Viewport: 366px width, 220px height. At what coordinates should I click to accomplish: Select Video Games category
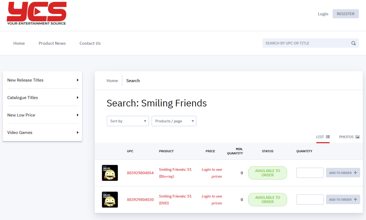20,132
